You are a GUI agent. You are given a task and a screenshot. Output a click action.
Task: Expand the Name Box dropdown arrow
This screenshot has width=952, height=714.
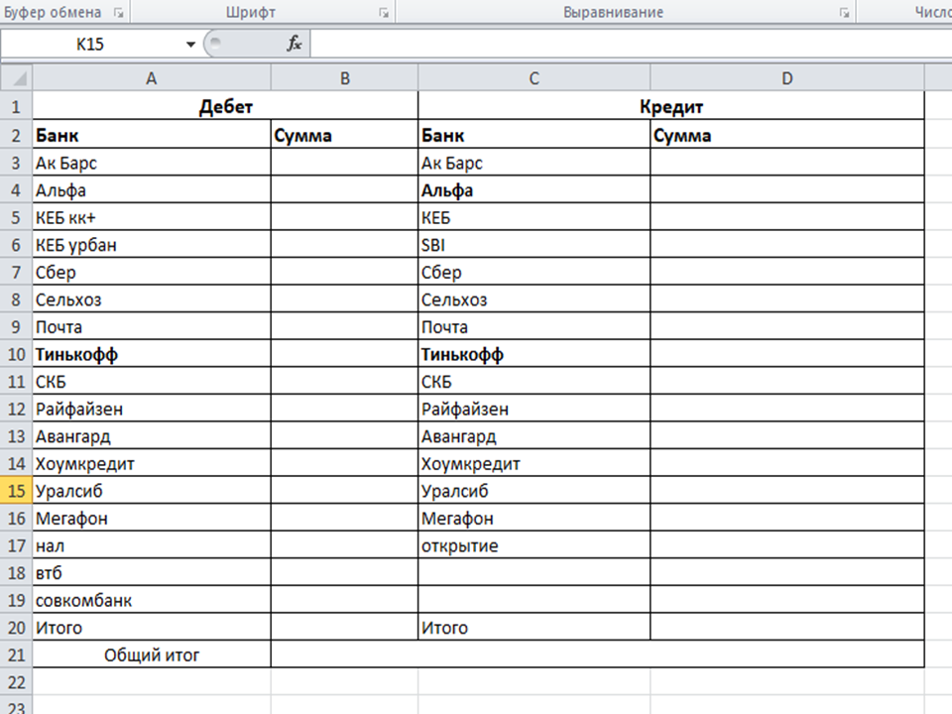click(x=190, y=45)
